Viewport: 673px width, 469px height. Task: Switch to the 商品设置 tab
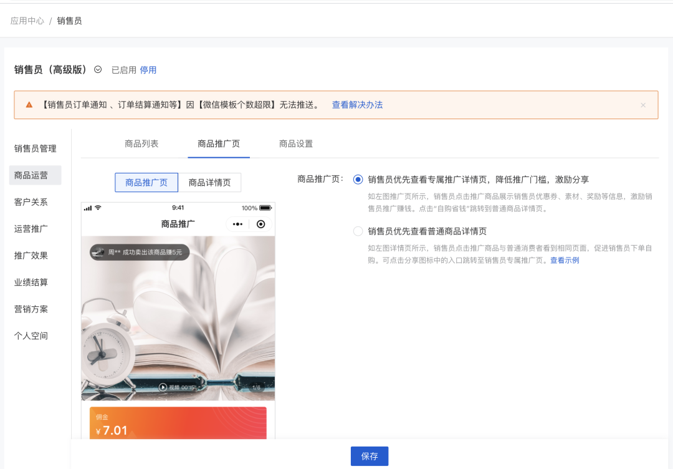coord(296,143)
